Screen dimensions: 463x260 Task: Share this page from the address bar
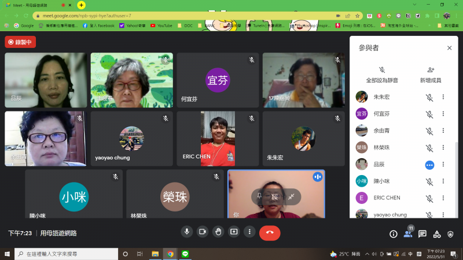point(348,16)
